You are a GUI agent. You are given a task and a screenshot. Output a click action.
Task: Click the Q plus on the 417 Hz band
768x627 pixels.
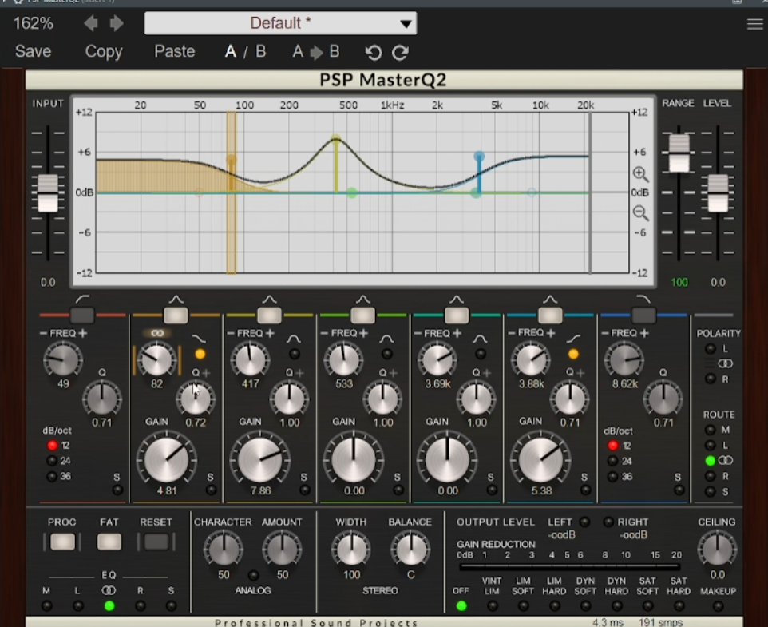(x=299, y=373)
